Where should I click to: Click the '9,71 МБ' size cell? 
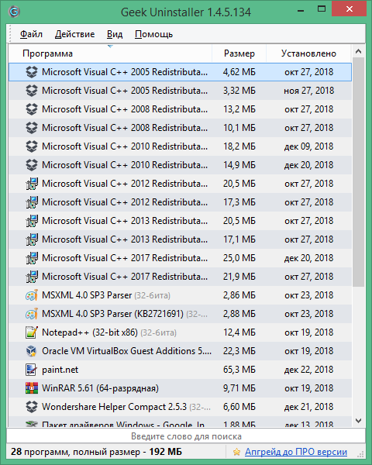239,388
